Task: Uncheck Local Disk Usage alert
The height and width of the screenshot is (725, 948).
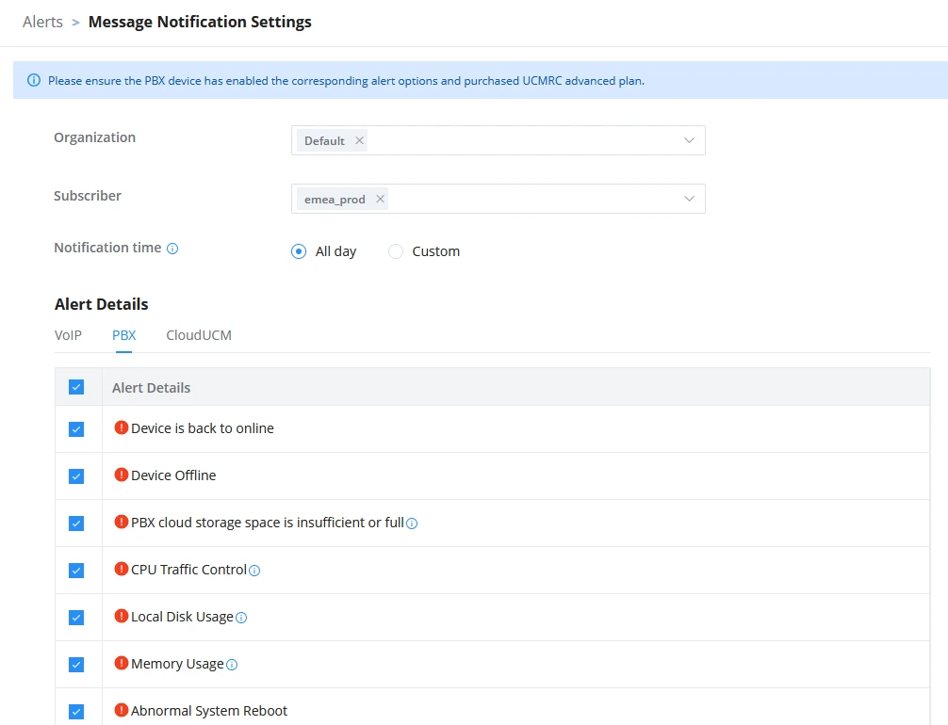Action: [76, 618]
